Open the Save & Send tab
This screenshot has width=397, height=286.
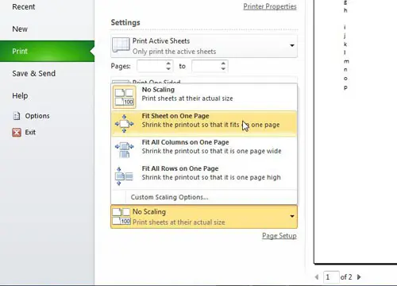click(x=34, y=73)
